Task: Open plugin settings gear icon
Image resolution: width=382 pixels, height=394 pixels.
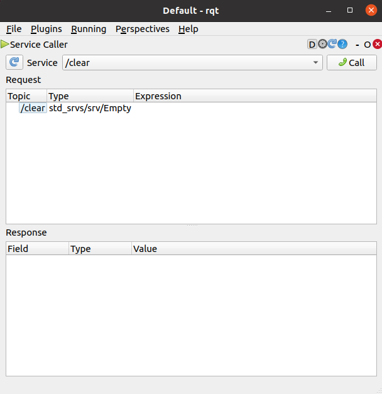Action: point(322,44)
